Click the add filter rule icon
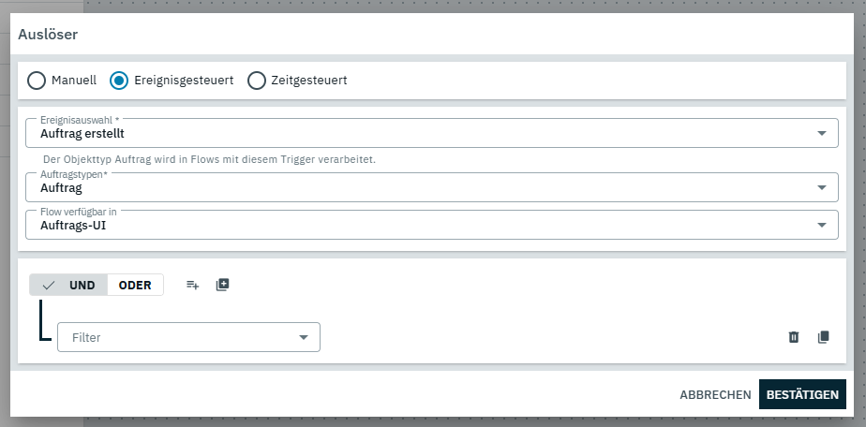The width and height of the screenshot is (866, 427). point(192,285)
